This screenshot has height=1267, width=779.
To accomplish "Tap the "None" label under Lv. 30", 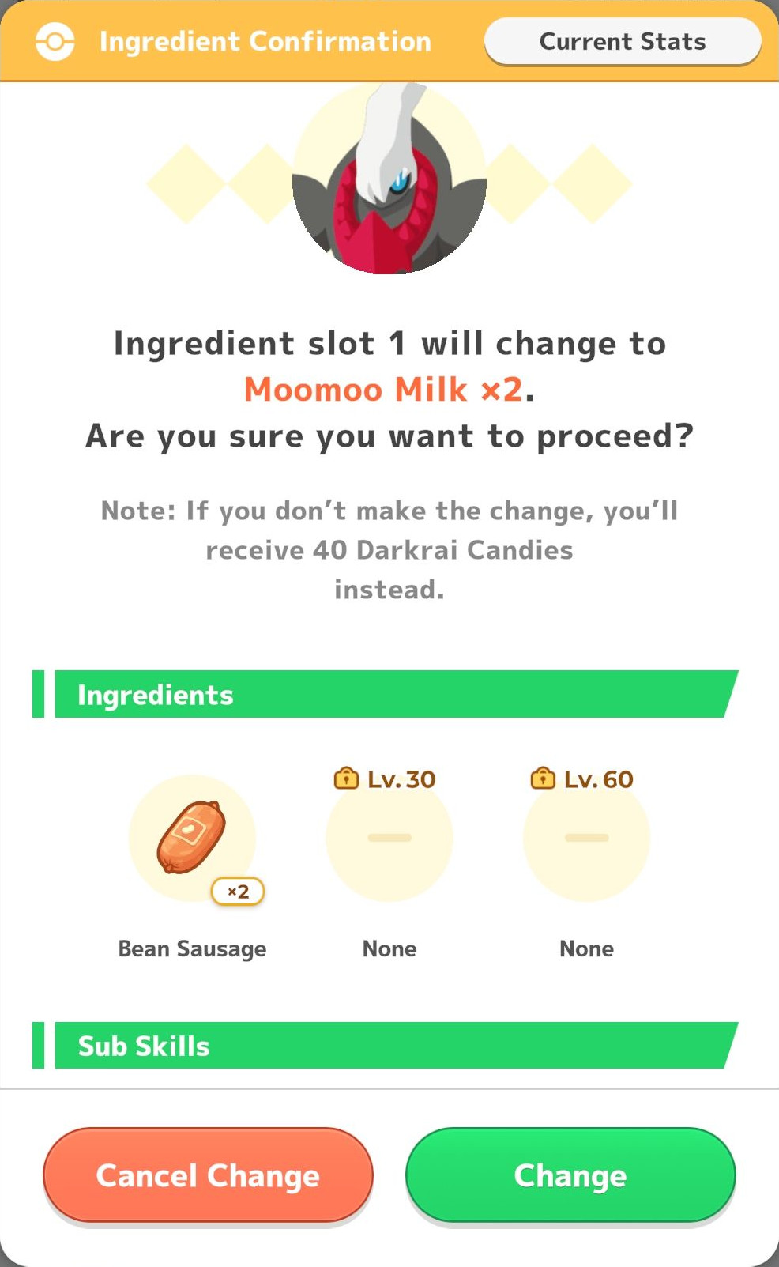I will click(x=389, y=948).
